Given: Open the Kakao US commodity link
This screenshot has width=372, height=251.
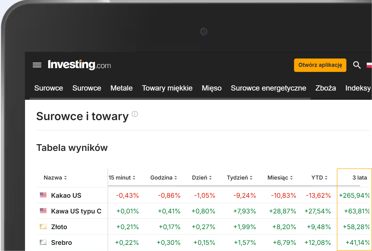Looking at the screenshot, I should point(66,195).
